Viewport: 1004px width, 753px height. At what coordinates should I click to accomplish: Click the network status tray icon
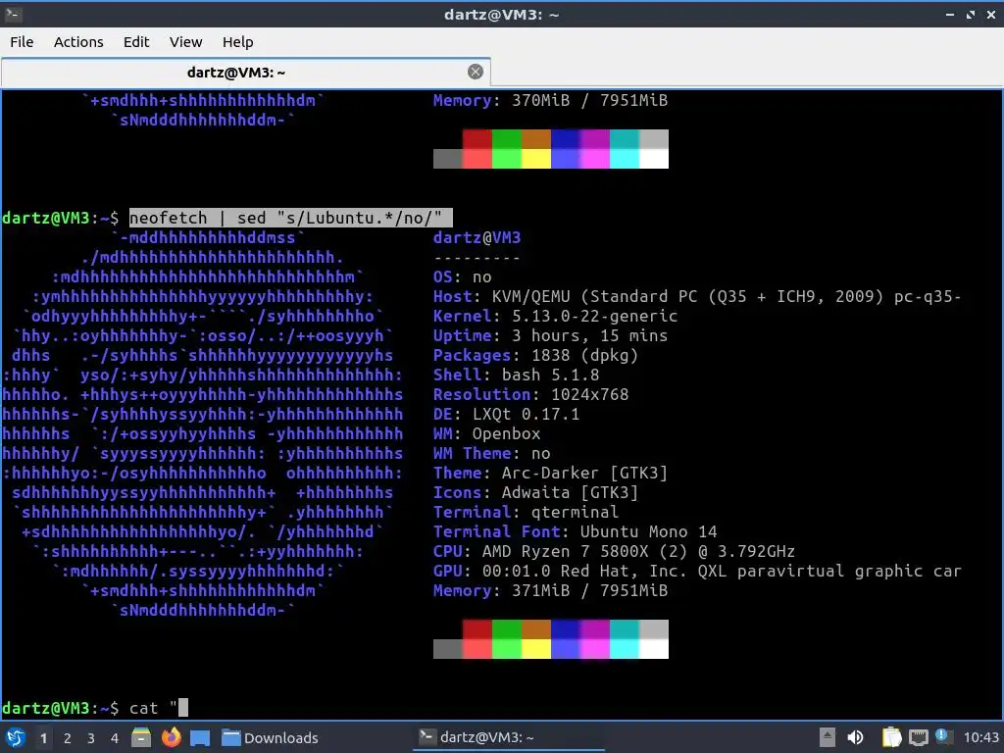click(919, 737)
